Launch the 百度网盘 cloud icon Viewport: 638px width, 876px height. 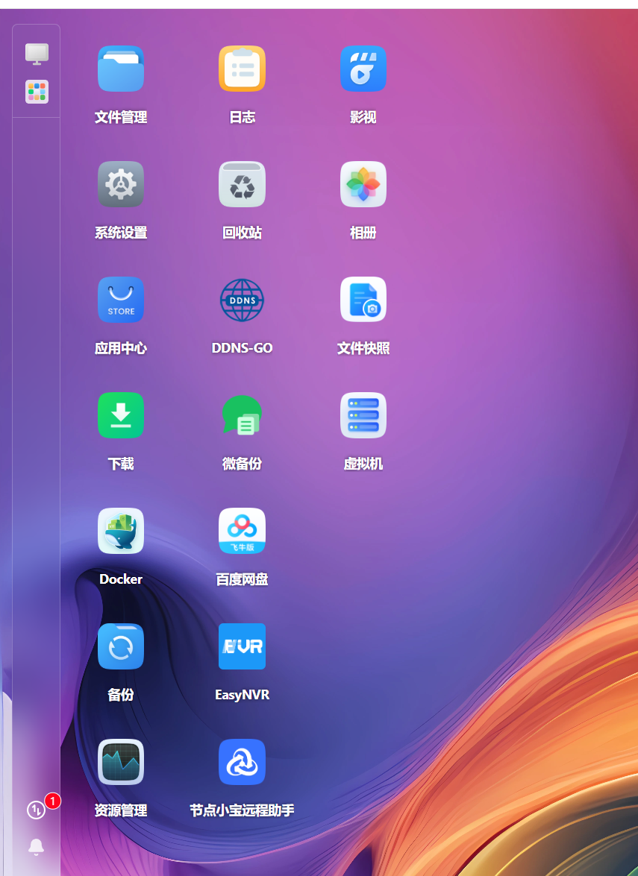[242, 531]
